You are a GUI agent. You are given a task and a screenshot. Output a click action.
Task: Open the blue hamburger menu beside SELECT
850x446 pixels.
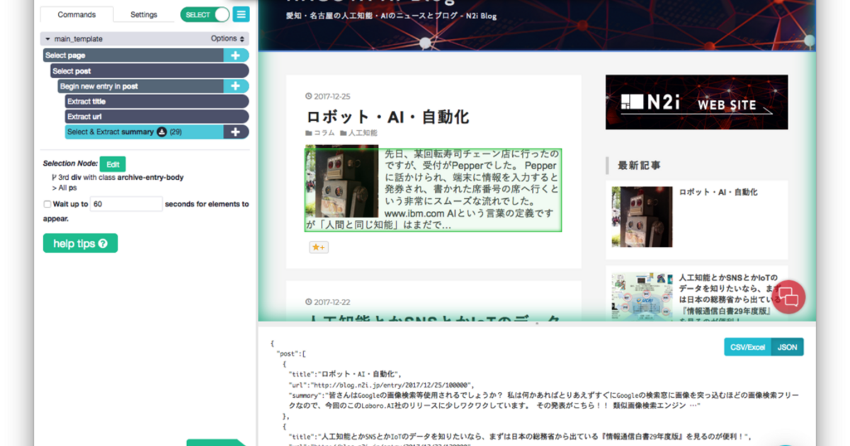[x=241, y=14]
